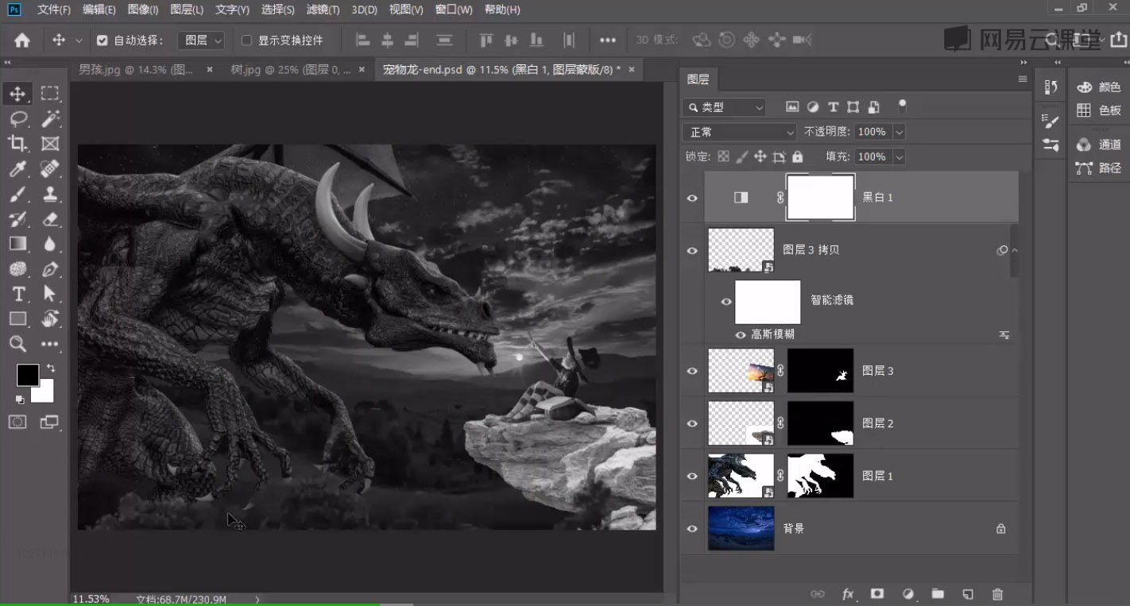Expand the 类型 layer filter dropdown
This screenshot has width=1130, height=606.
[724, 107]
